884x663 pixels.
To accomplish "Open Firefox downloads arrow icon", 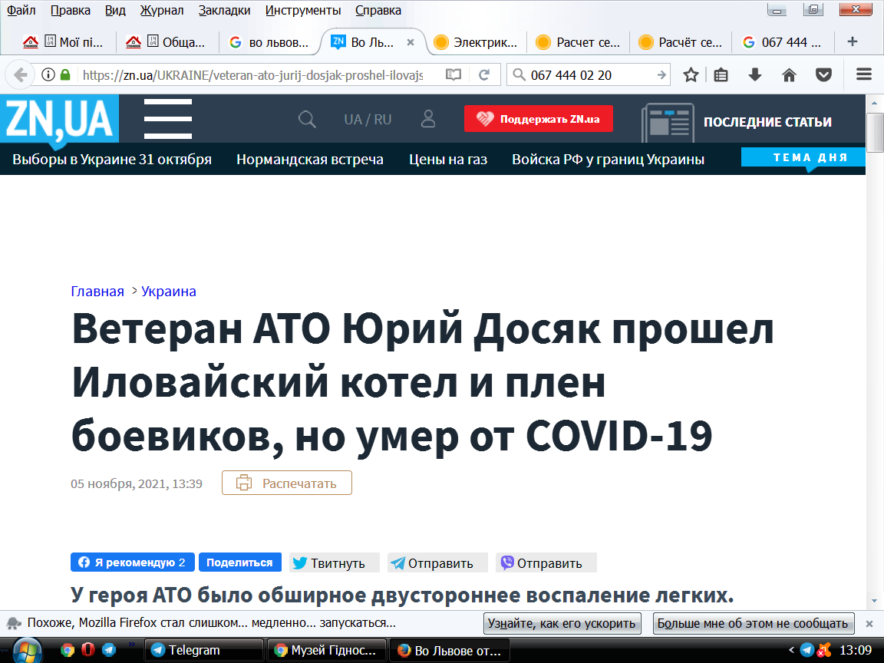I will (x=755, y=75).
